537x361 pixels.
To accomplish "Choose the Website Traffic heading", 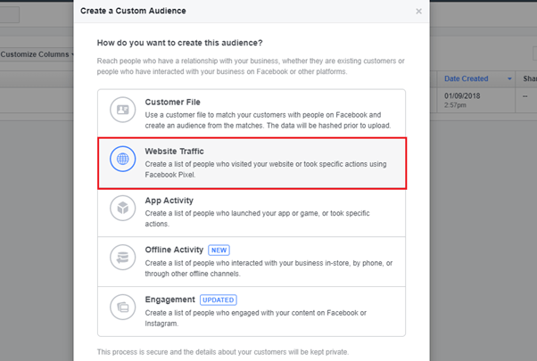I will [x=174, y=152].
